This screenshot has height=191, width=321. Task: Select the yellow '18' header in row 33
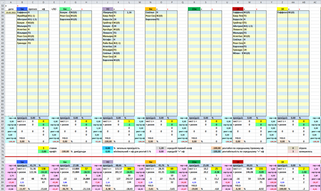tap(282, 9)
